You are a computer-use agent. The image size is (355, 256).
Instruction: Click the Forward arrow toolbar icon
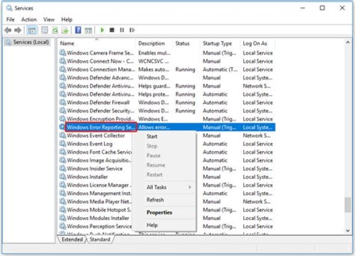click(18, 30)
